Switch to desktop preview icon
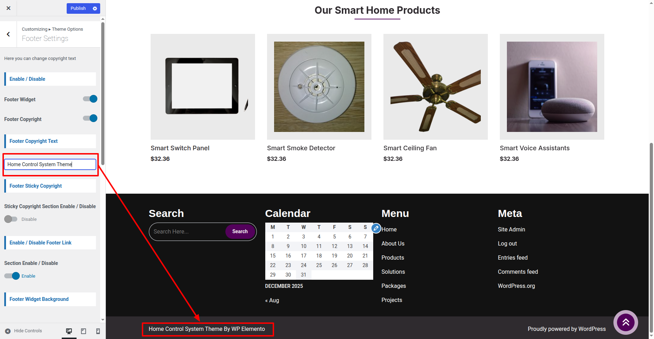This screenshot has height=339, width=654. 69,331
